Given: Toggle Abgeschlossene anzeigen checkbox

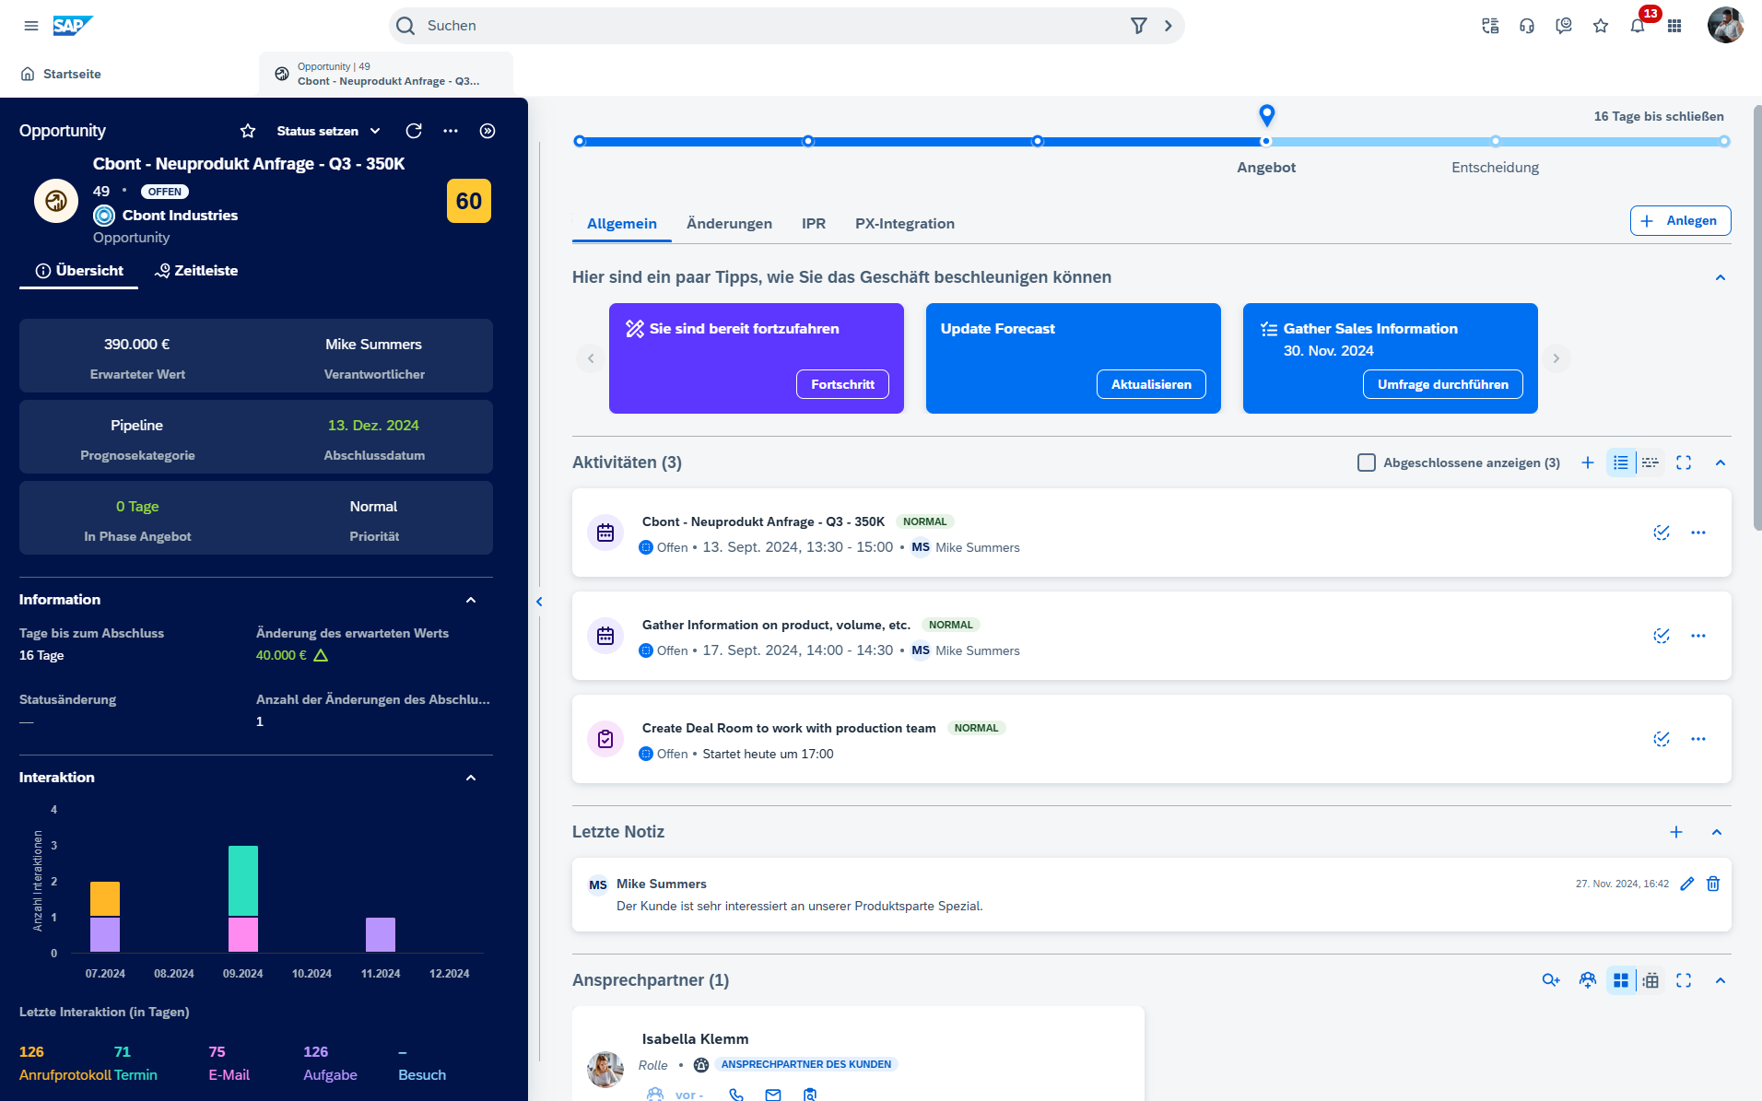Looking at the screenshot, I should (1367, 463).
